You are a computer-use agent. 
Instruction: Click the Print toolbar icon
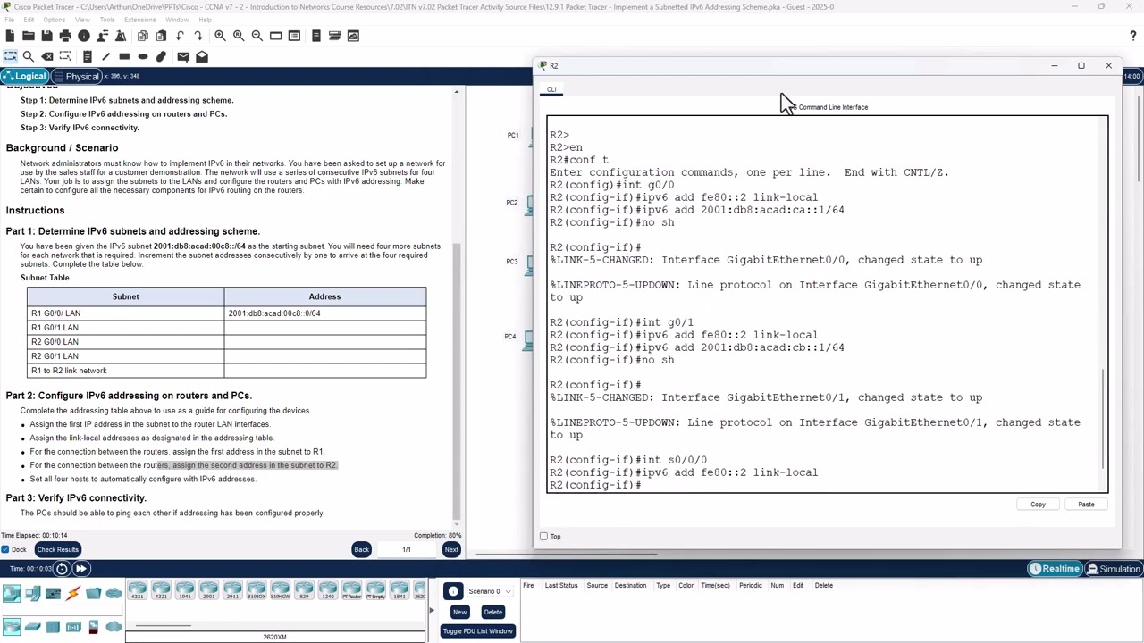[x=65, y=36]
